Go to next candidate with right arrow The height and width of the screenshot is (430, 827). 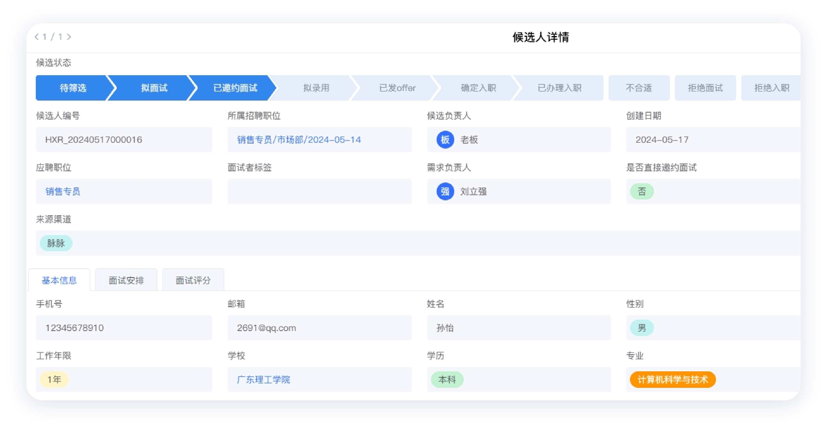coord(69,37)
